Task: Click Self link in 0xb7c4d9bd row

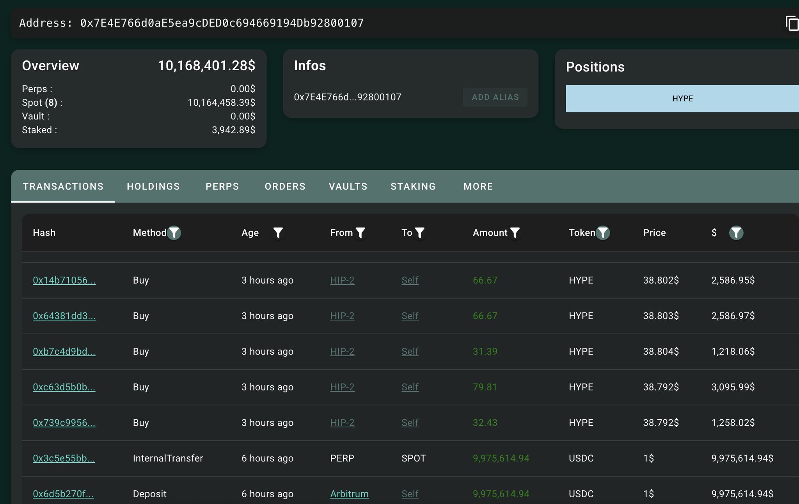Action: tap(410, 351)
